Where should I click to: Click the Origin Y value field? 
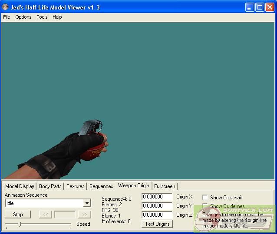(x=157, y=206)
